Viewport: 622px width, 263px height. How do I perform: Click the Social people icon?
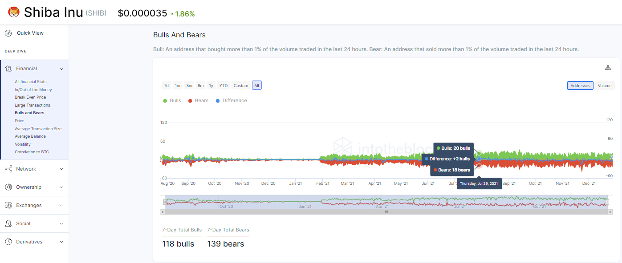pyautogui.click(x=8, y=223)
